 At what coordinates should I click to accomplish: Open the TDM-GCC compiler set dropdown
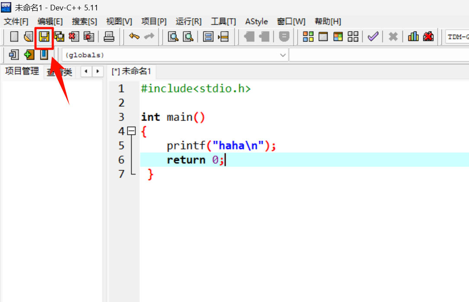(x=457, y=37)
